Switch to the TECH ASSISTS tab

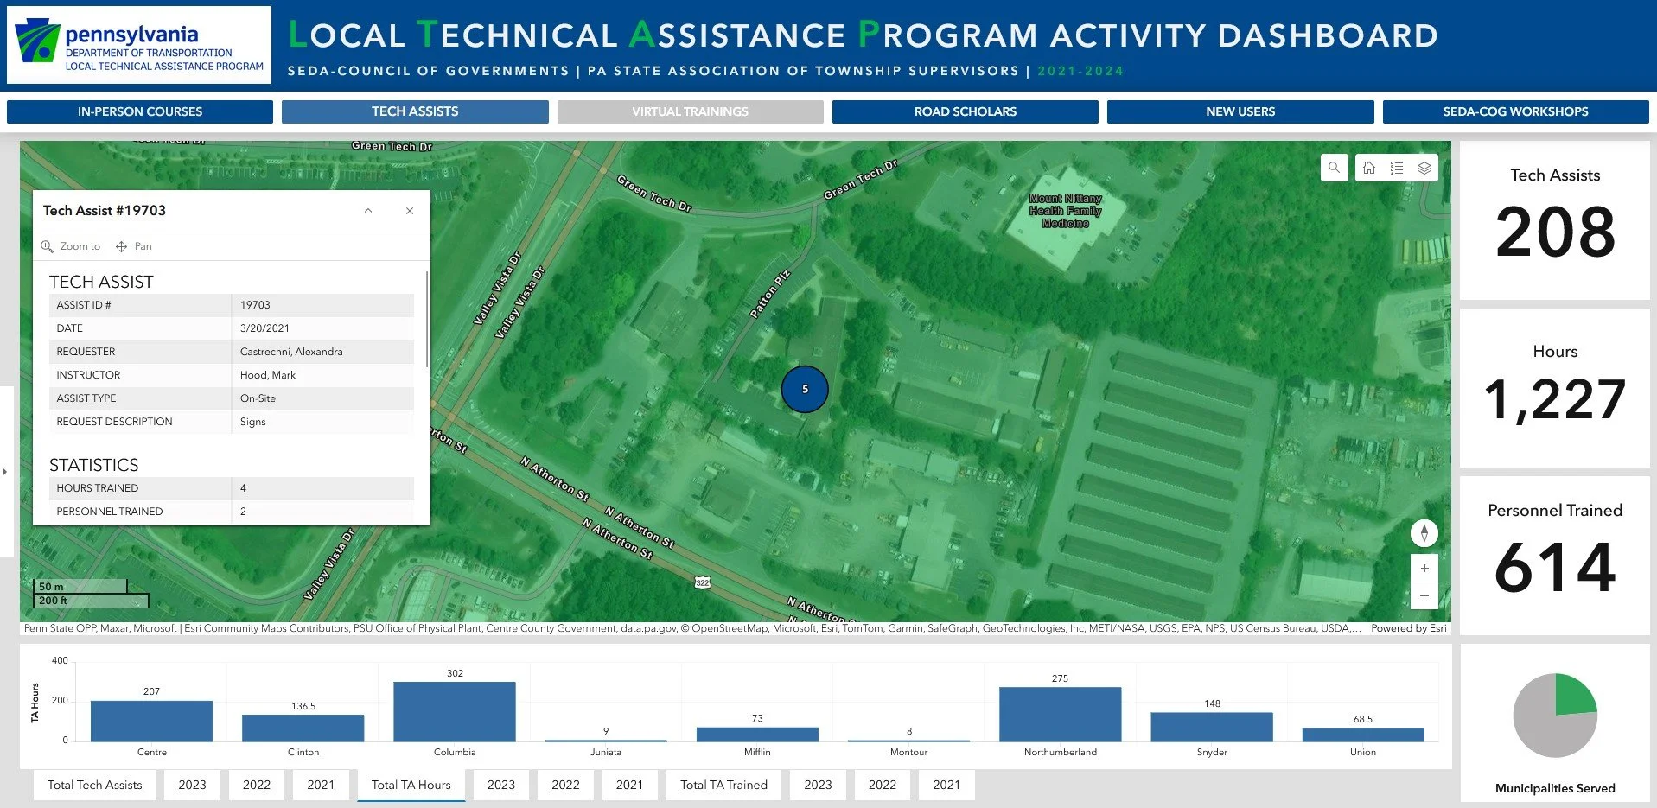(415, 111)
